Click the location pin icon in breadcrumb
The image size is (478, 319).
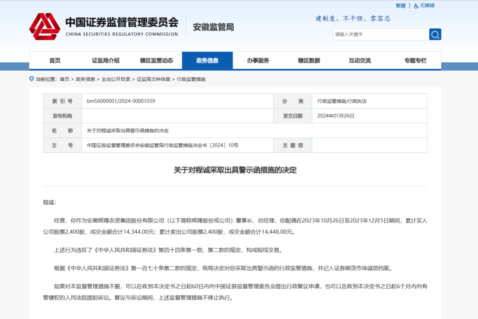click(31, 79)
